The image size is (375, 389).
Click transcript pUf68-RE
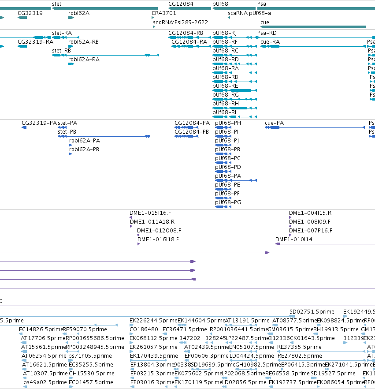pyautogui.click(x=225, y=86)
